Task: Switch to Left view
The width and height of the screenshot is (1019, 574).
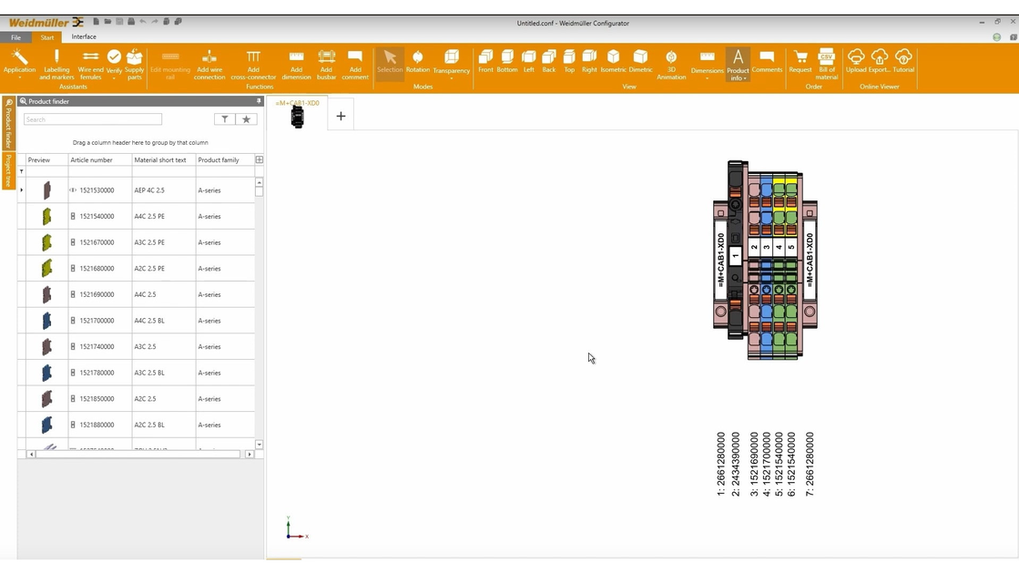Action: pos(529,60)
